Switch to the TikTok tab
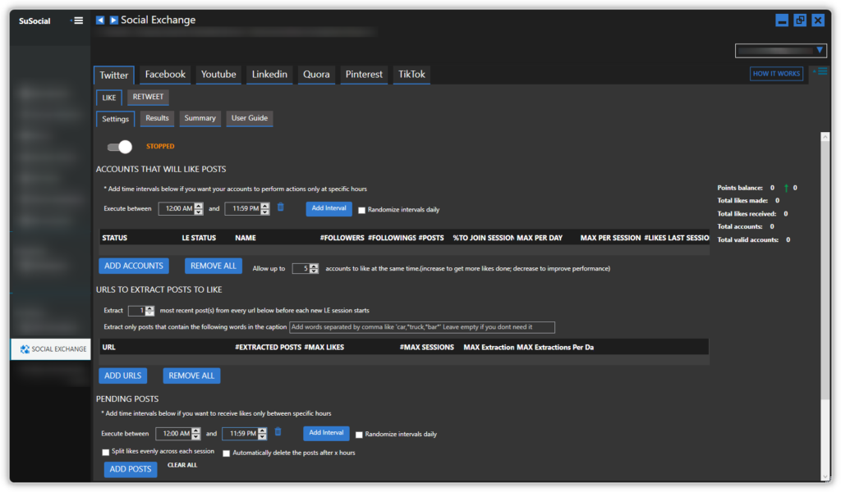Viewport: 841px width, 492px height. click(x=411, y=75)
